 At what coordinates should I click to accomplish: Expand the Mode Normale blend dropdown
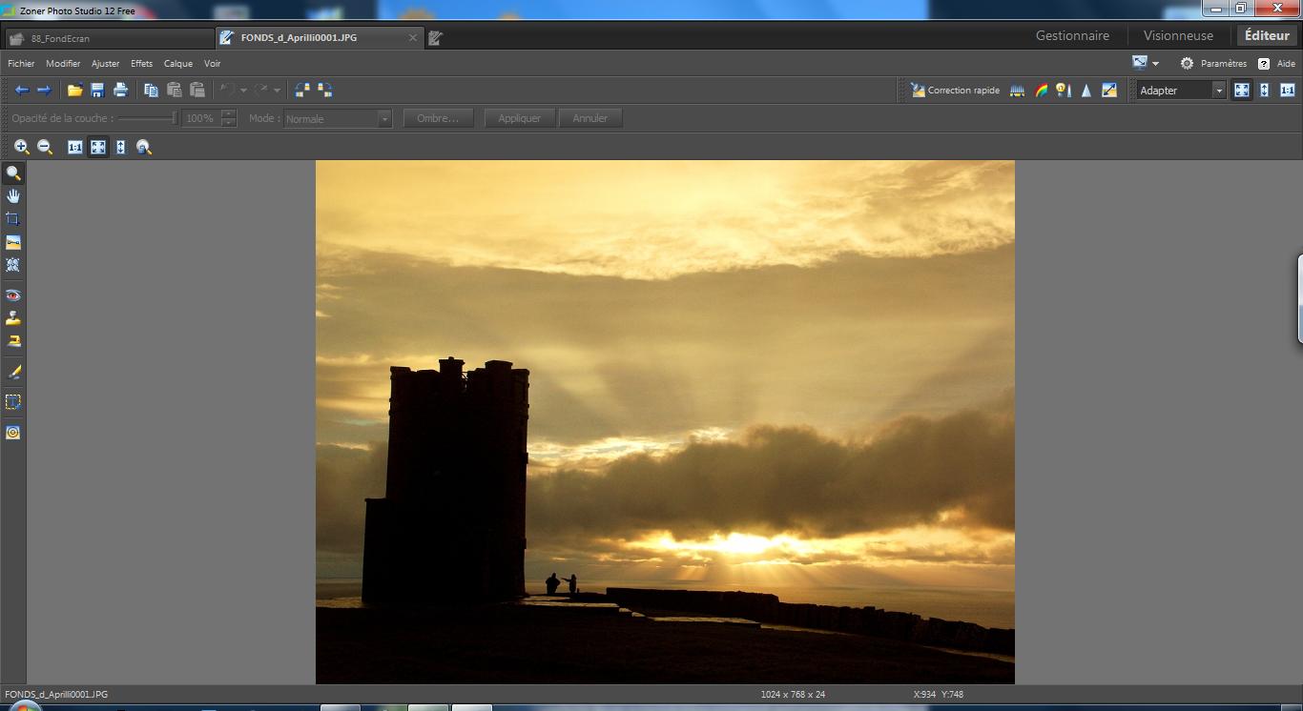[x=384, y=119]
